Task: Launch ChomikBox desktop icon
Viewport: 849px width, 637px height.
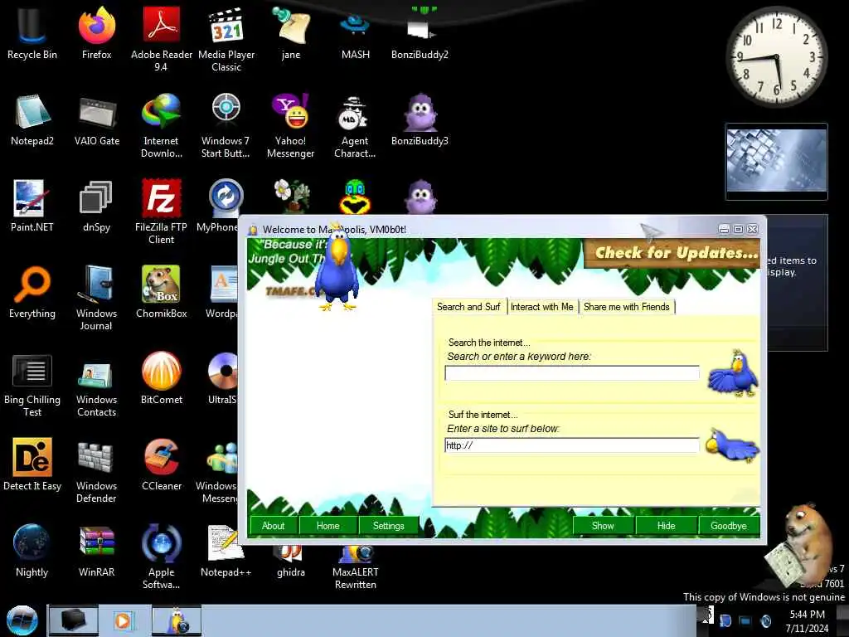Action: pos(161,292)
